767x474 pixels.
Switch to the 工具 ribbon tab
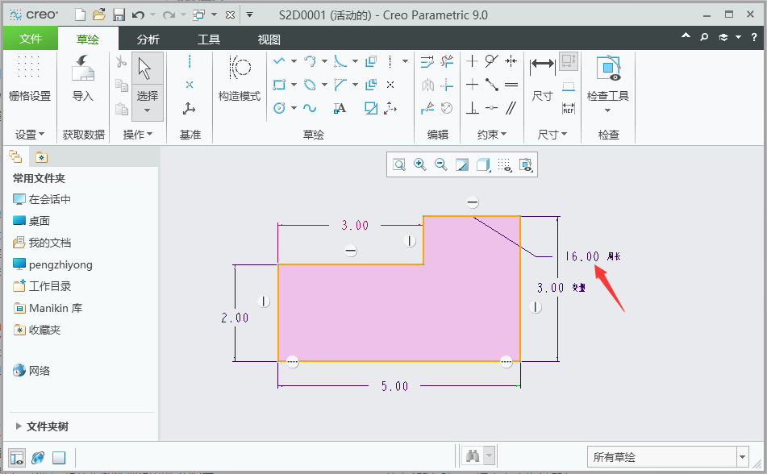coord(209,39)
